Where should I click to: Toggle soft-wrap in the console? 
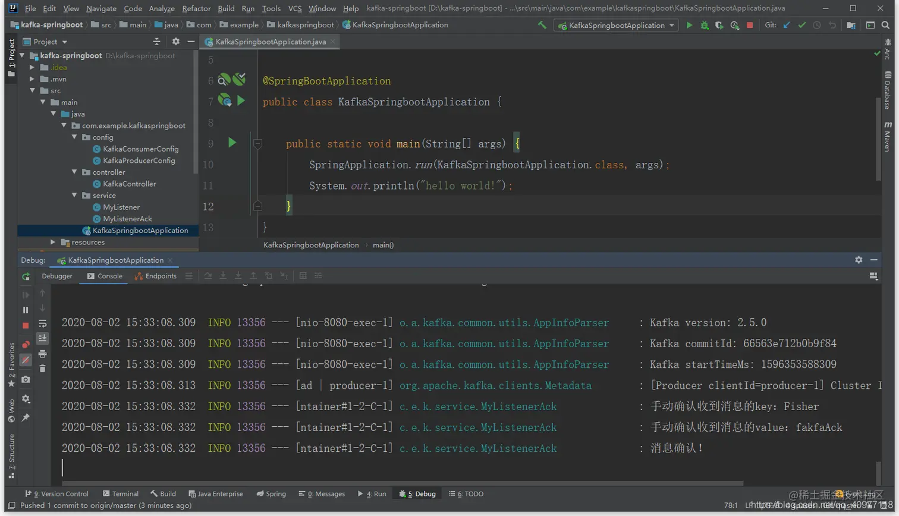tap(42, 323)
